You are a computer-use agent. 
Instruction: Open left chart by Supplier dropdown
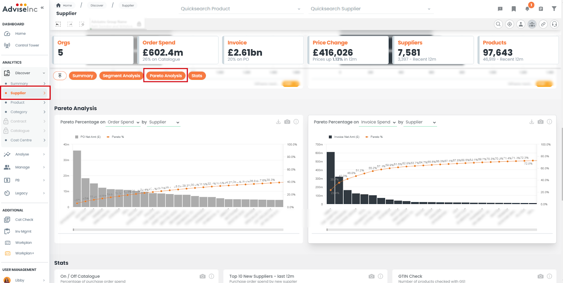pos(164,122)
